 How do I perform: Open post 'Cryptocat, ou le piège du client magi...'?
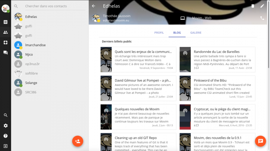(x=217, y=117)
